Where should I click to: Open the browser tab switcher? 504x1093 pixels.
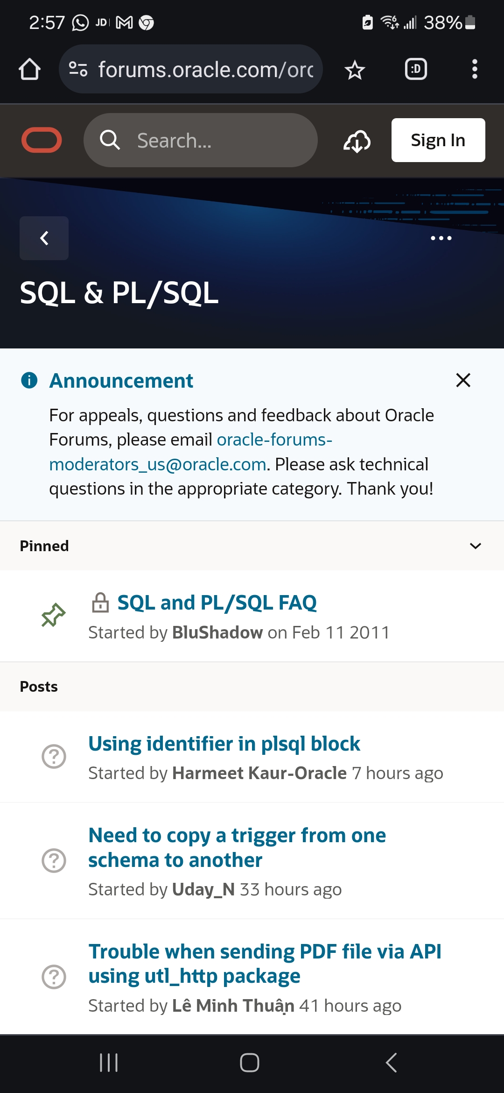415,70
